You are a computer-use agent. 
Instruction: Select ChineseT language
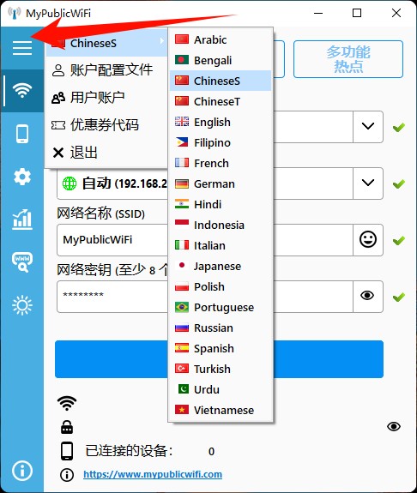221,101
